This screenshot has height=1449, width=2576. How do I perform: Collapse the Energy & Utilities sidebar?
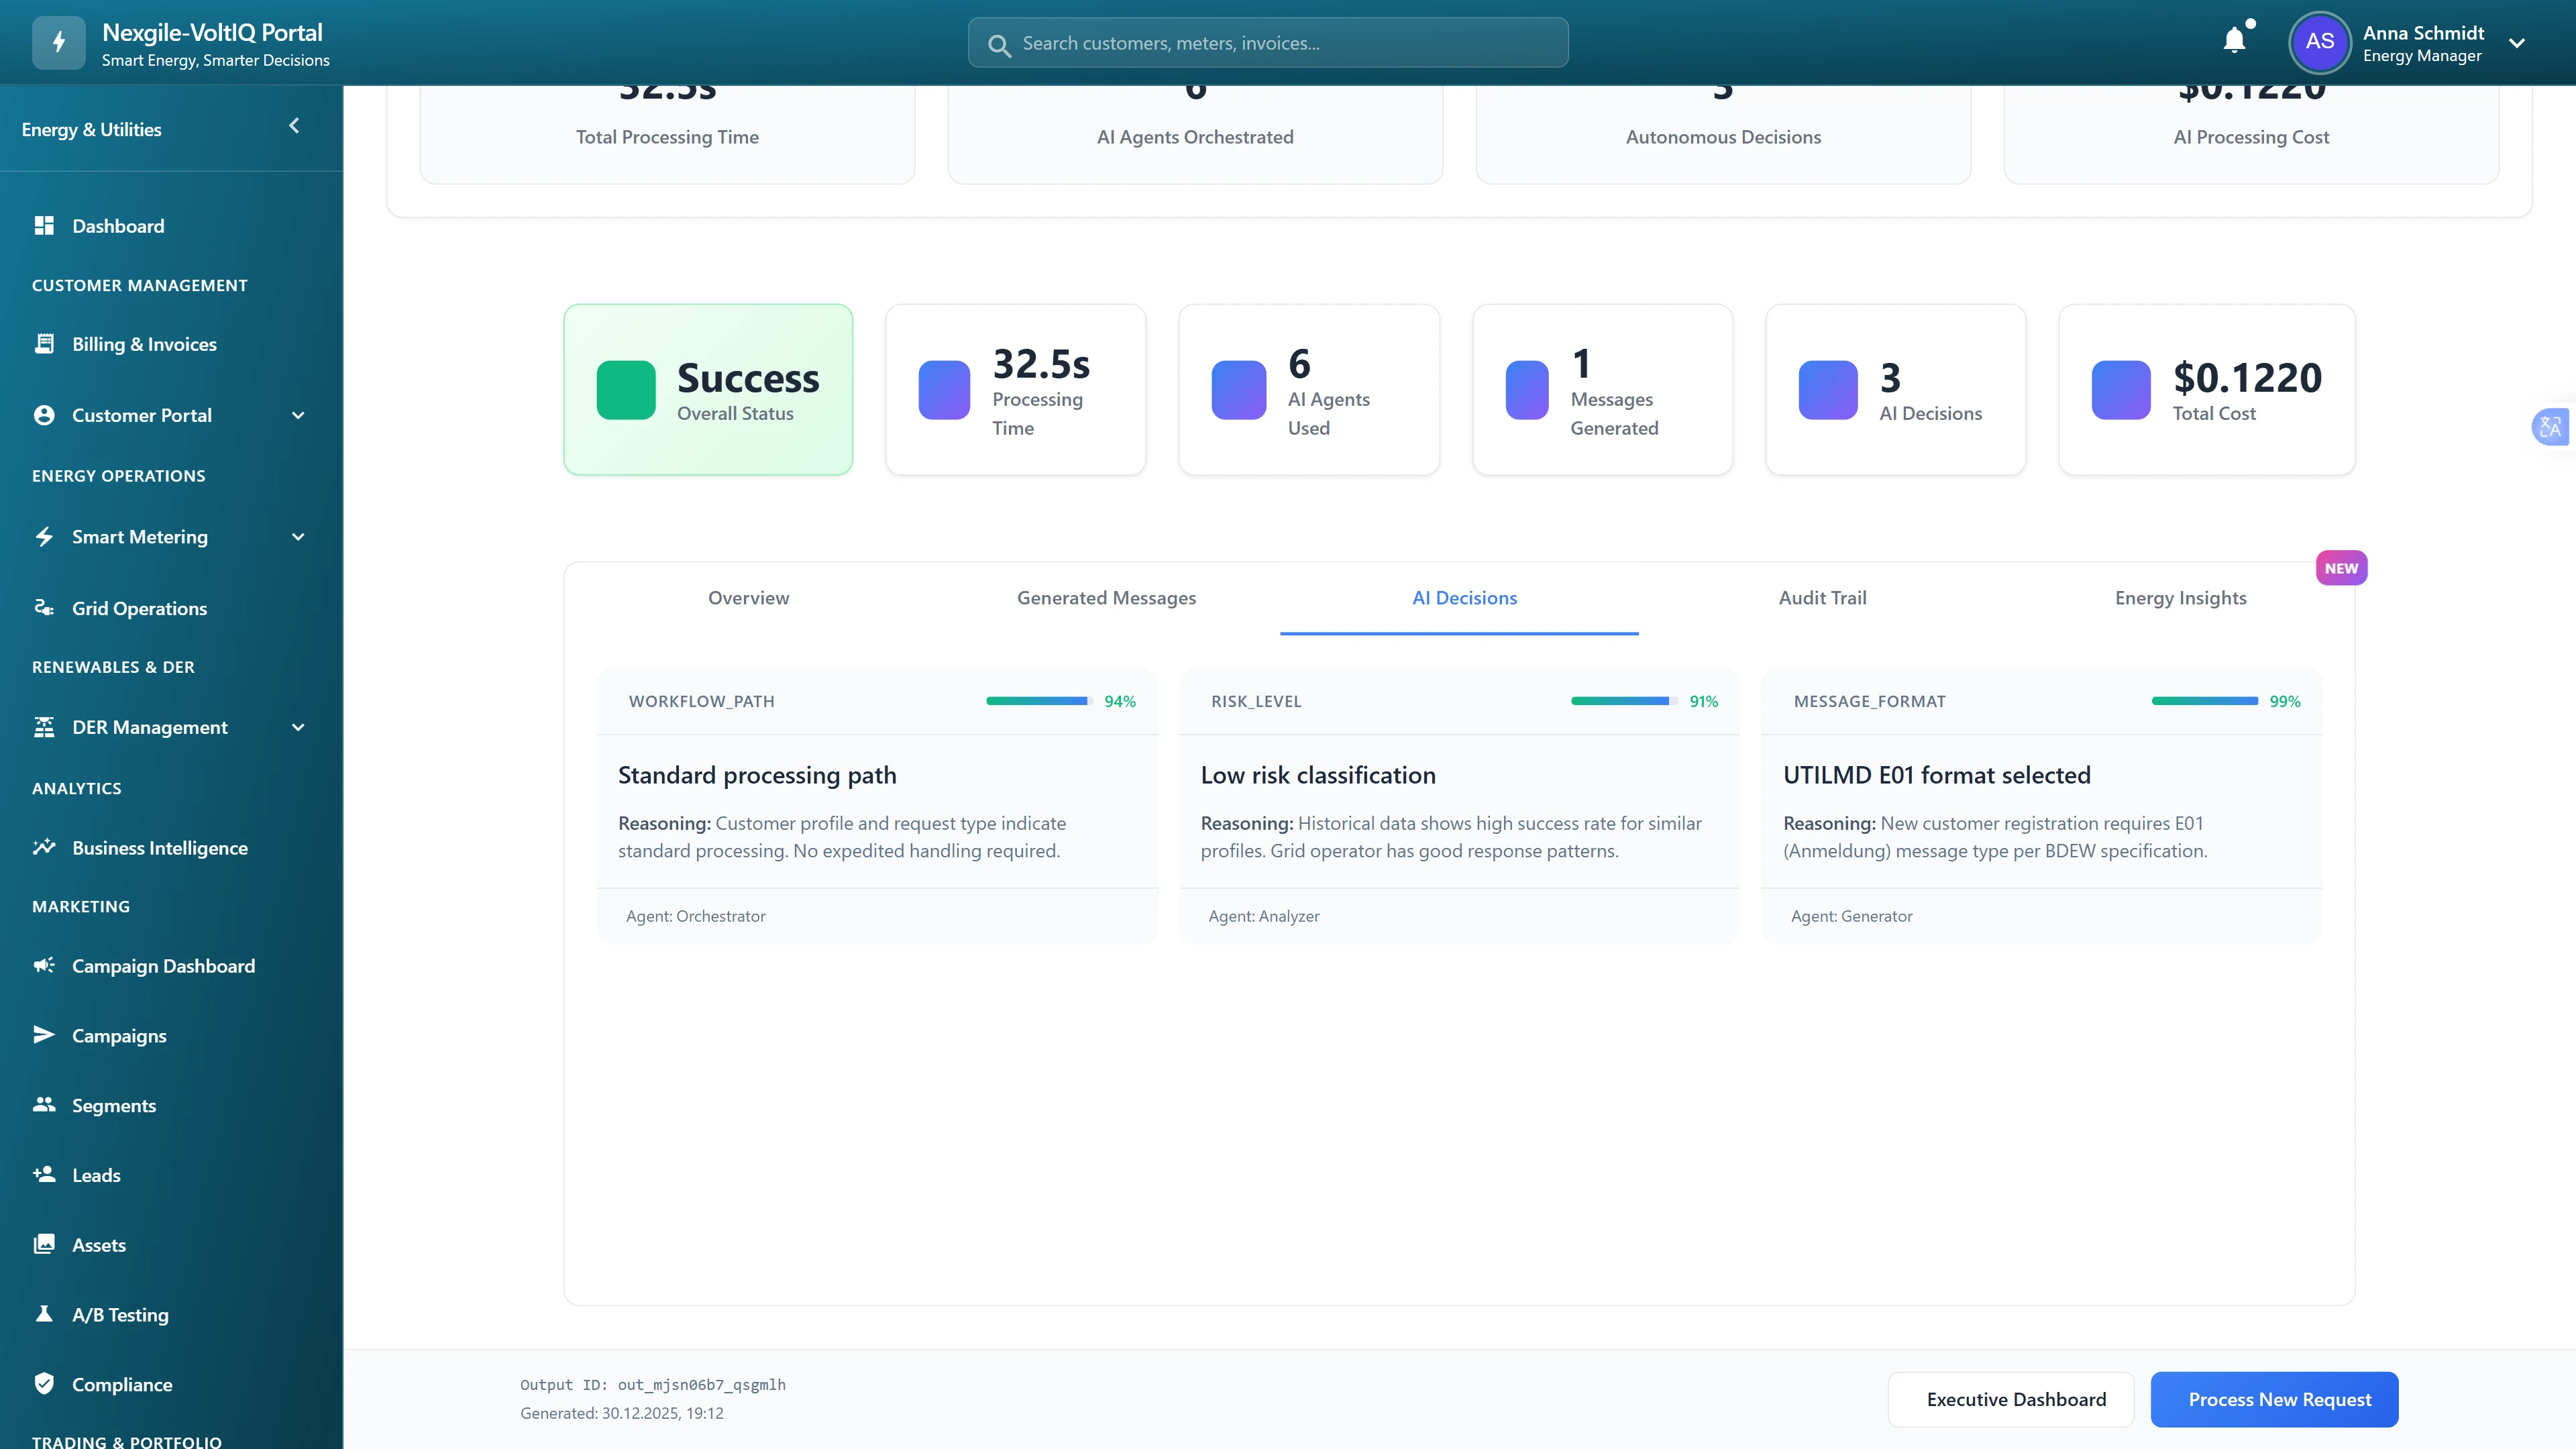click(294, 126)
